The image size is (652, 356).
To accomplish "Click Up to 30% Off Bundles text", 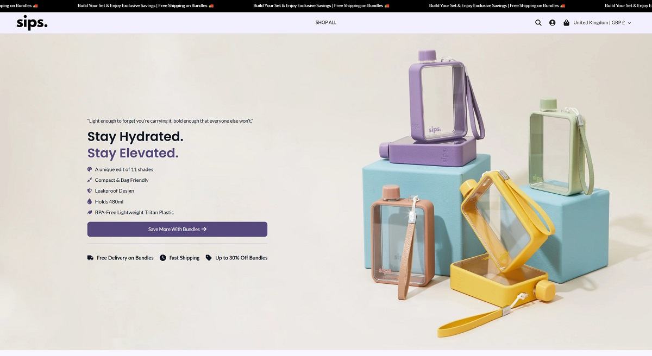I will 241,258.
